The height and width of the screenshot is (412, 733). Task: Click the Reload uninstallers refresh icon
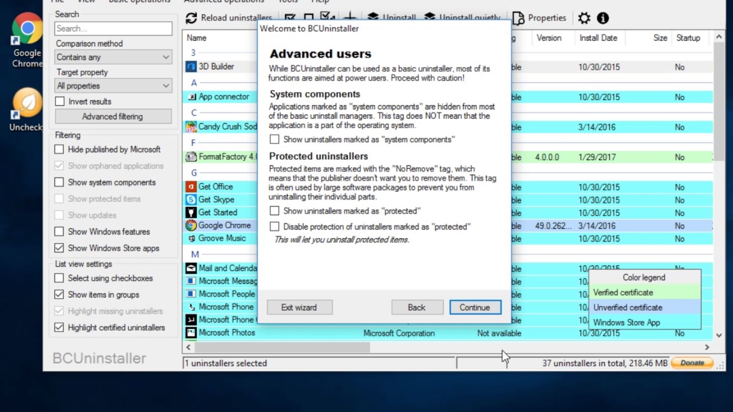tap(191, 18)
